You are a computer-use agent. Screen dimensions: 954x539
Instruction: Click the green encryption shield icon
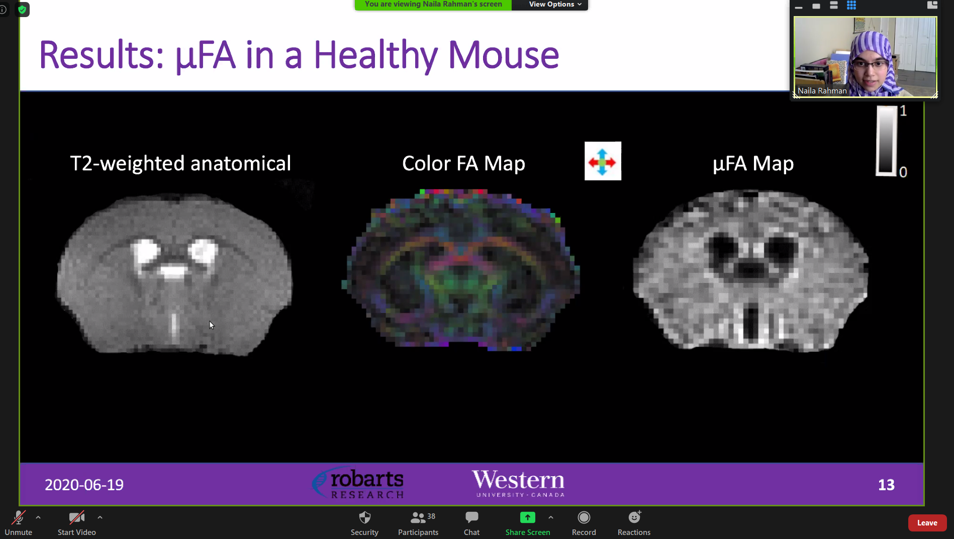click(22, 10)
